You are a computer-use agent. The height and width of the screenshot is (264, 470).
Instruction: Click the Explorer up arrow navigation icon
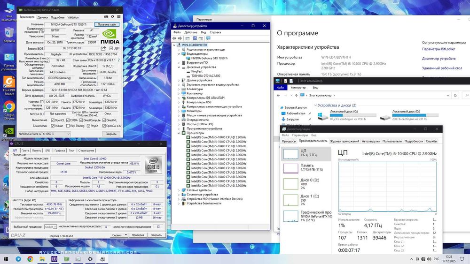tap(296, 95)
